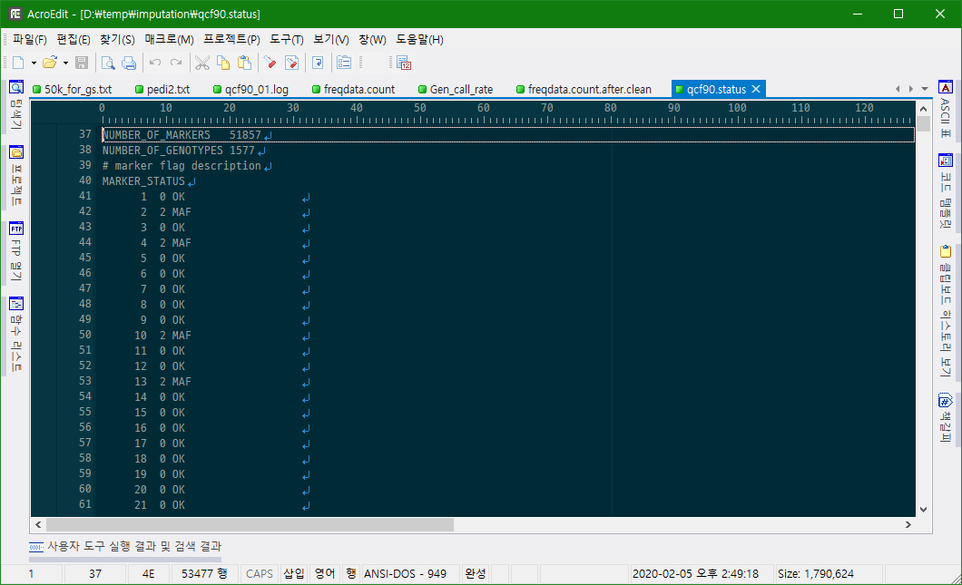Switch to the freqdata.count.after.clean tab
The image size is (962, 585).
tap(584, 90)
